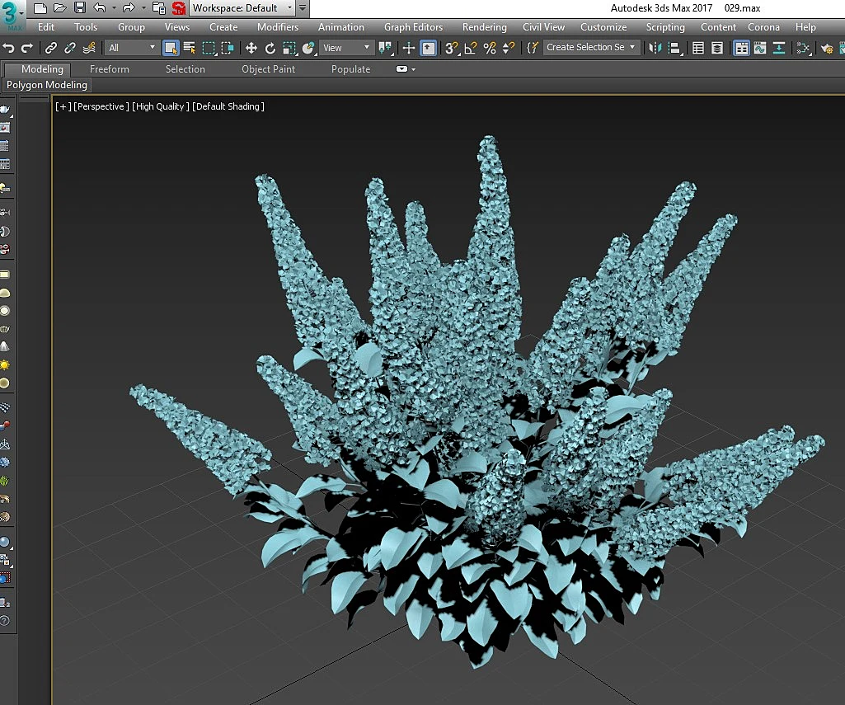Activate the Select and Rotate tool
845x705 pixels.
coord(270,48)
